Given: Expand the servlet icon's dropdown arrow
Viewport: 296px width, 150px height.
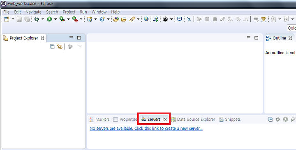Looking at the screenshot, I should point(109,19).
